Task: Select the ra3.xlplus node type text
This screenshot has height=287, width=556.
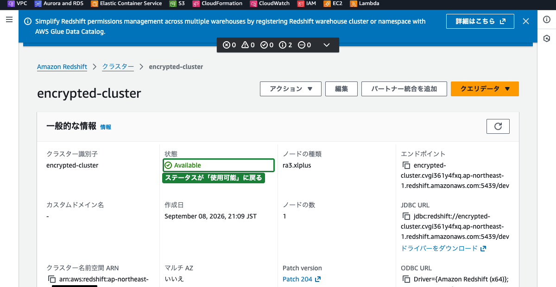Action: pos(297,165)
